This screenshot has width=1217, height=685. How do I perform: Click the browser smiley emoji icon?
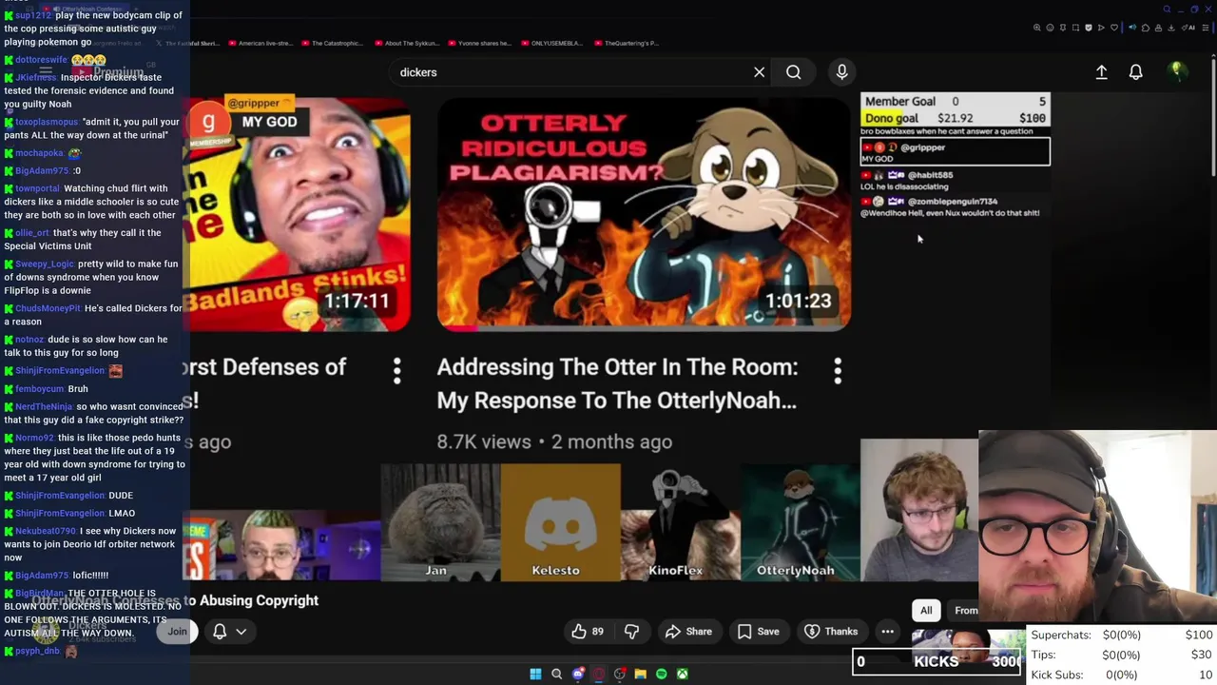pyautogui.click(x=1050, y=28)
